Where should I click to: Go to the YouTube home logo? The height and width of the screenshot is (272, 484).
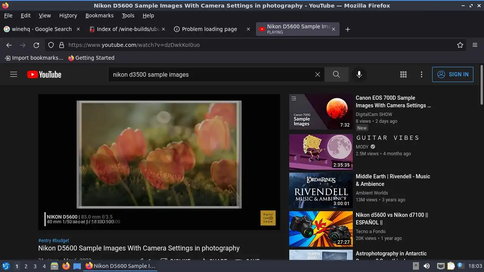pyautogui.click(x=44, y=74)
